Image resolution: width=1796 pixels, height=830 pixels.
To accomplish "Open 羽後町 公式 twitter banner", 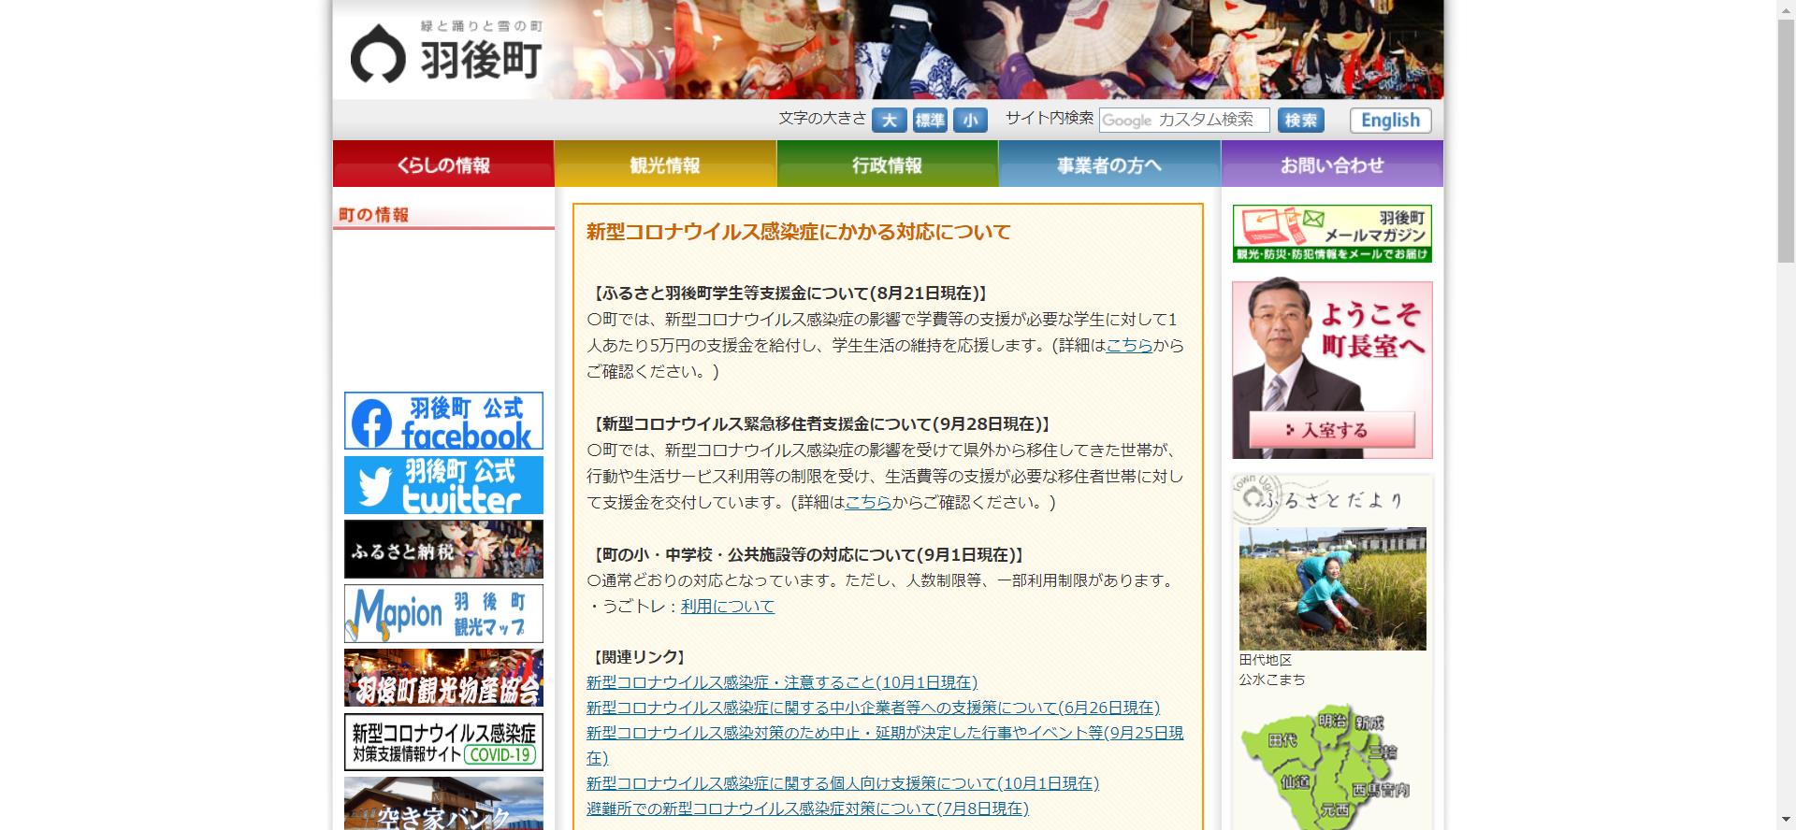I will click(x=443, y=485).
